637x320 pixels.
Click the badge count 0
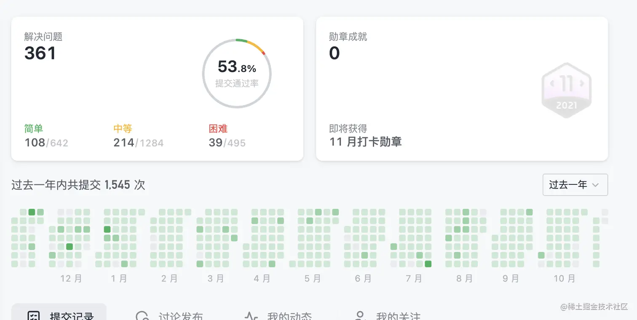[335, 53]
